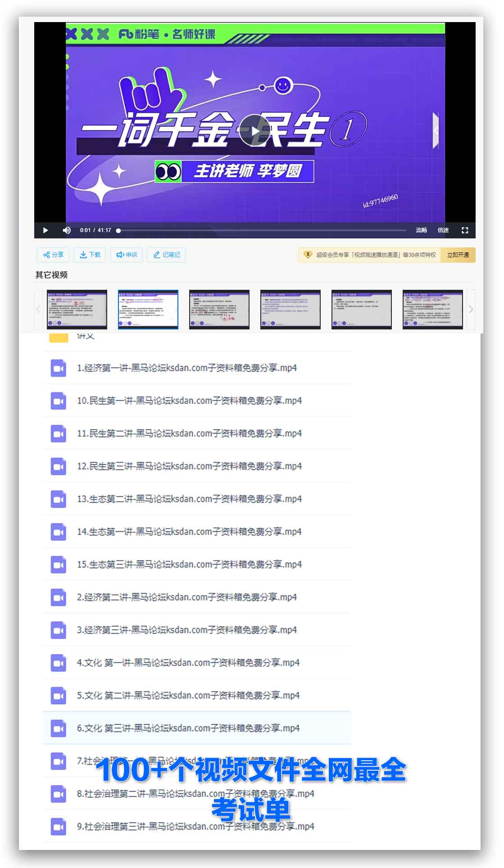Click the 申诉 appeal button
Image resolution: width=504 pixels, height=868 pixels.
127,255
